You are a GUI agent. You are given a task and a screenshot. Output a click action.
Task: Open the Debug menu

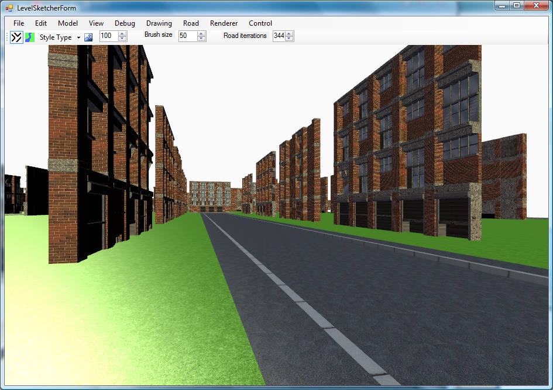125,23
